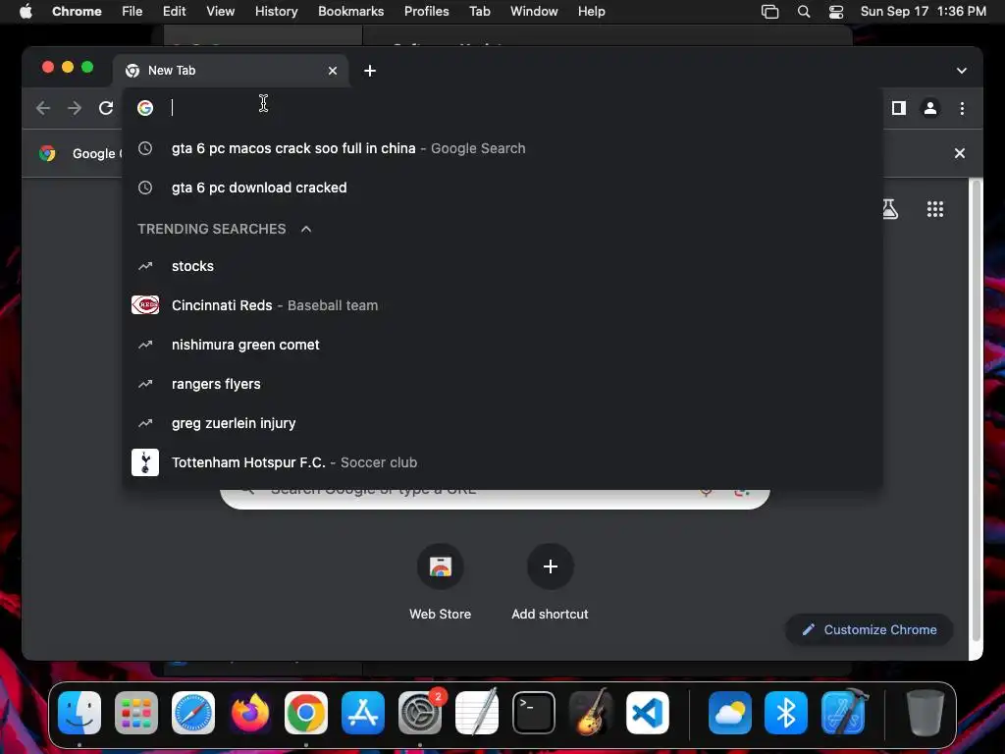
Task: Open the View menu
Action: (x=220, y=12)
